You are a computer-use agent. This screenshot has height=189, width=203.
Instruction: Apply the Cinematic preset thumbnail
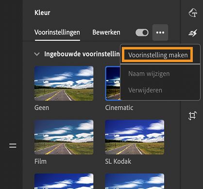(113, 83)
